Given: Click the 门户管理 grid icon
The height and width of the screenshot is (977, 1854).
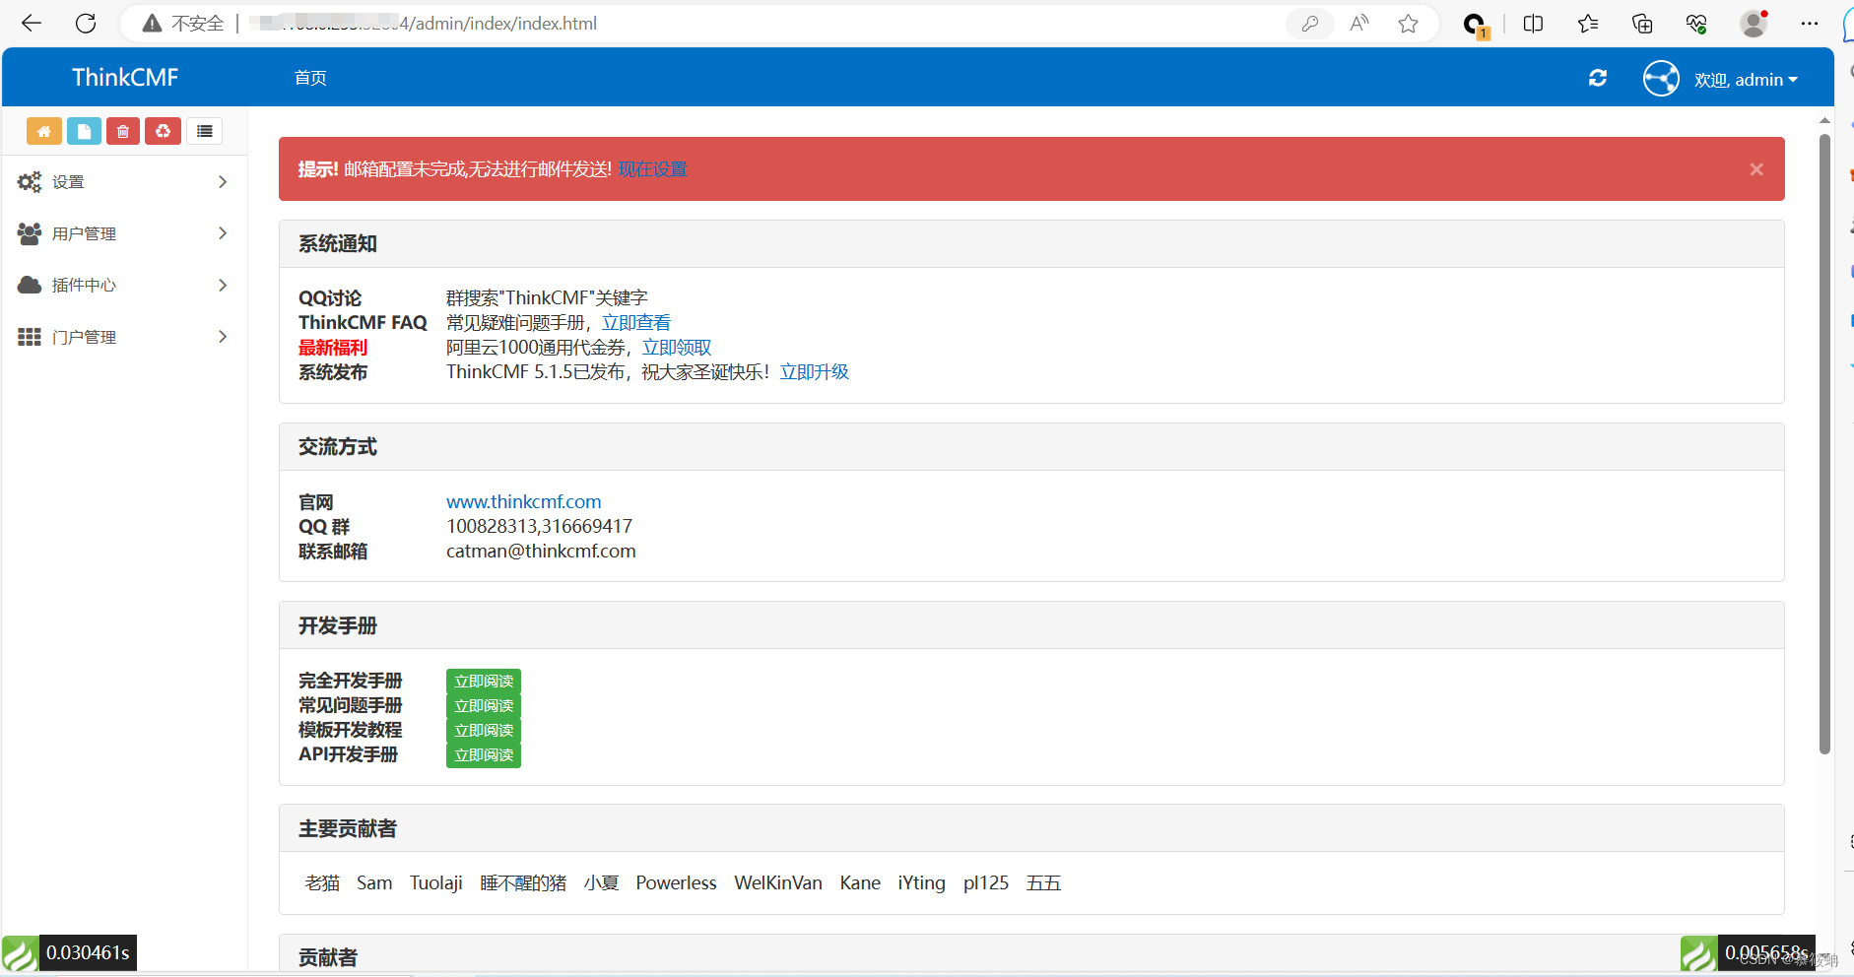Looking at the screenshot, I should tap(28, 336).
